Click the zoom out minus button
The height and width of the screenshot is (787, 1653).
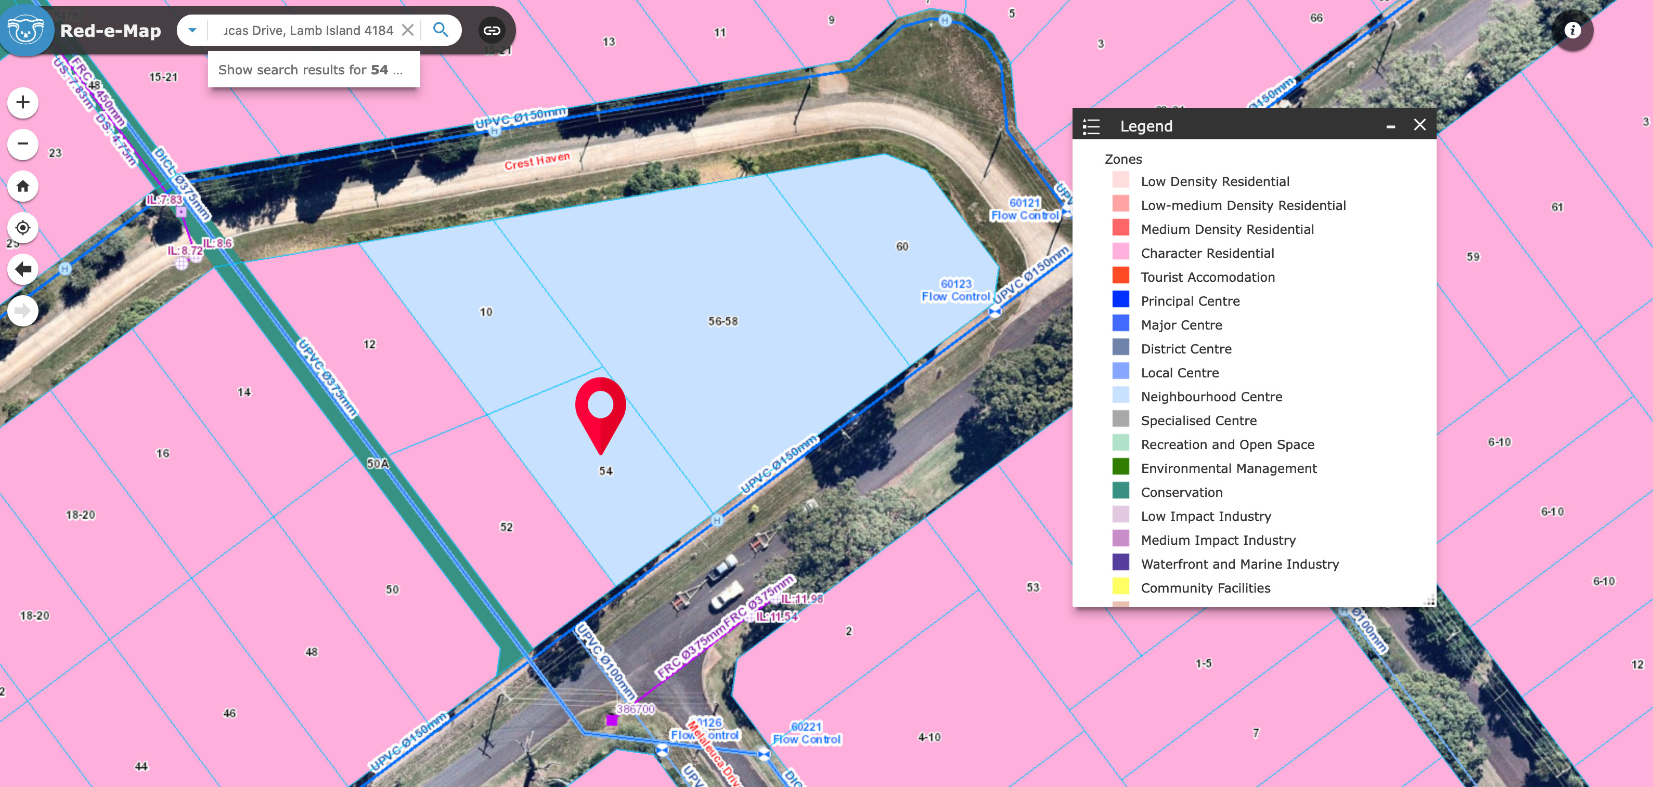click(23, 143)
